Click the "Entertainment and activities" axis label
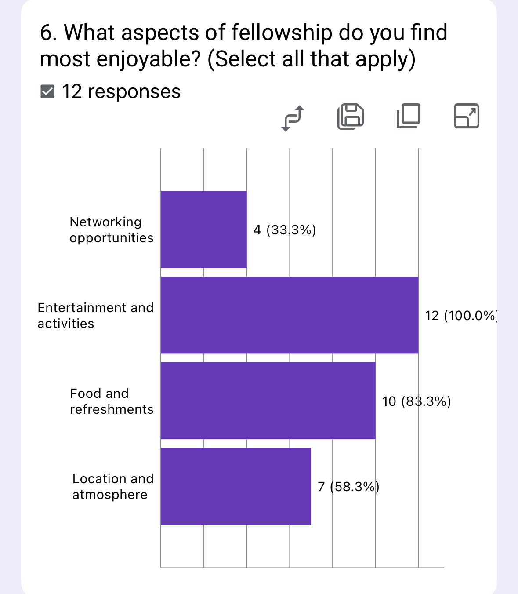518x594 pixels. (x=95, y=315)
